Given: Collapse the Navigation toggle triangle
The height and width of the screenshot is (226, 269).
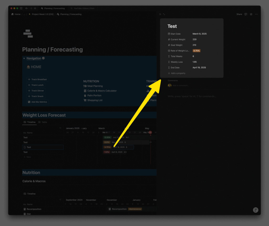Looking at the screenshot, I should coord(24,58).
